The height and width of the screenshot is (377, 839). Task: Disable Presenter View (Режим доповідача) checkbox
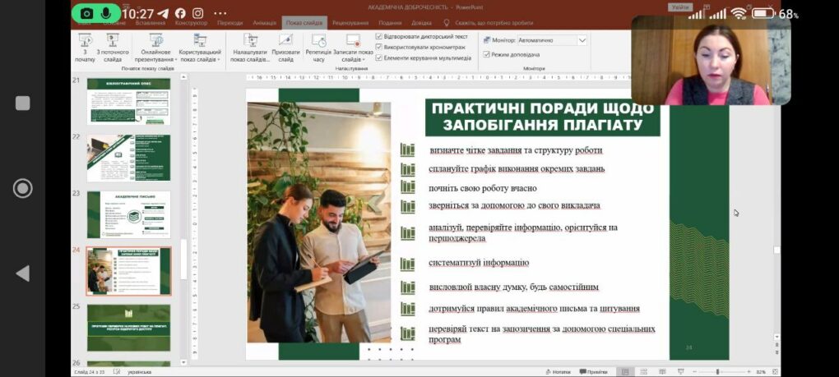[x=485, y=54]
